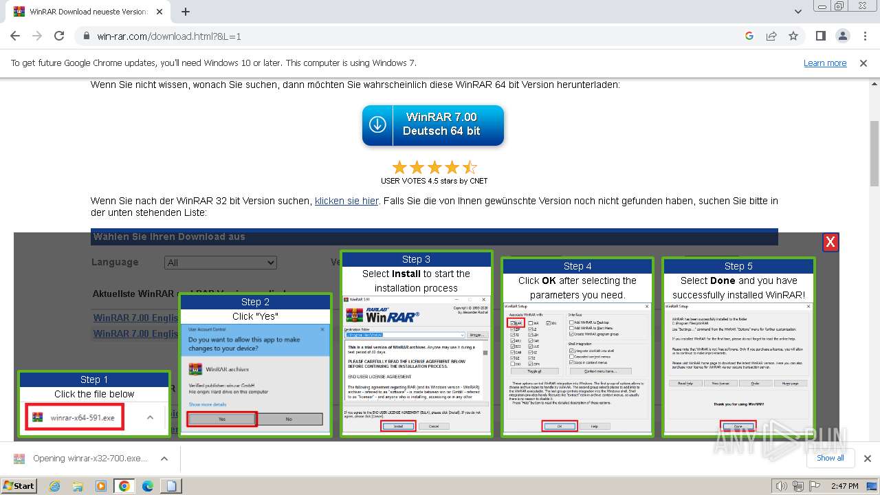
Task: Open Step 1 download file thumbnail
Action: coord(94,404)
